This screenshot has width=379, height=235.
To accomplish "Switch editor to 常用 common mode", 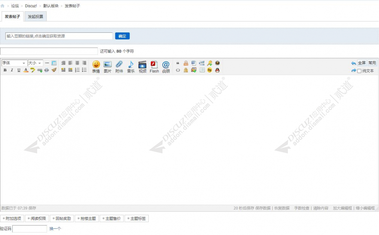I will 372,63.
